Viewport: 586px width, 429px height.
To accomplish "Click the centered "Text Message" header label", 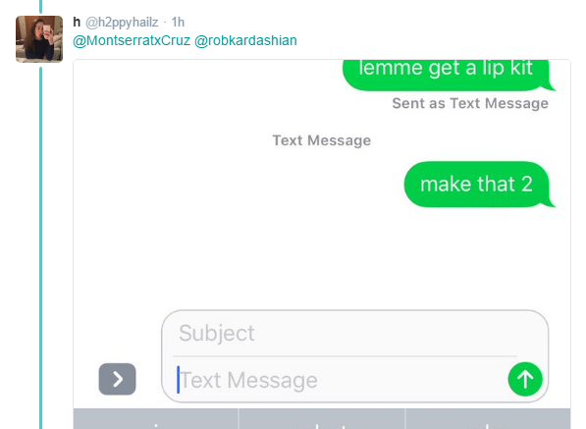I will 322,140.
